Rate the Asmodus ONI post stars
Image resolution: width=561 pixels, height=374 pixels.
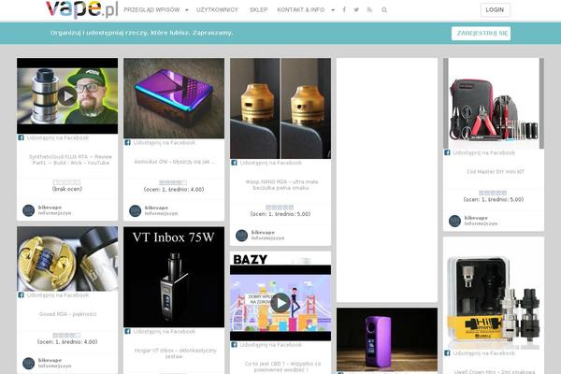(173, 183)
